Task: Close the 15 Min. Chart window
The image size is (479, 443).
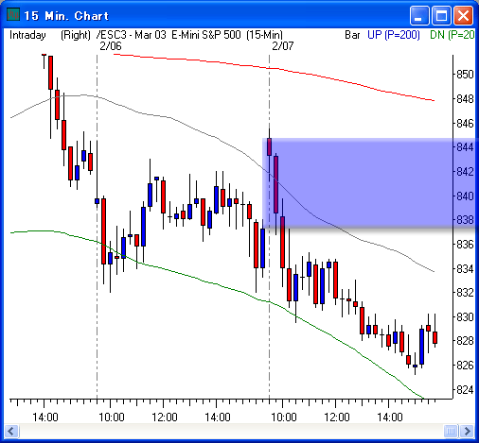Action: pos(463,15)
